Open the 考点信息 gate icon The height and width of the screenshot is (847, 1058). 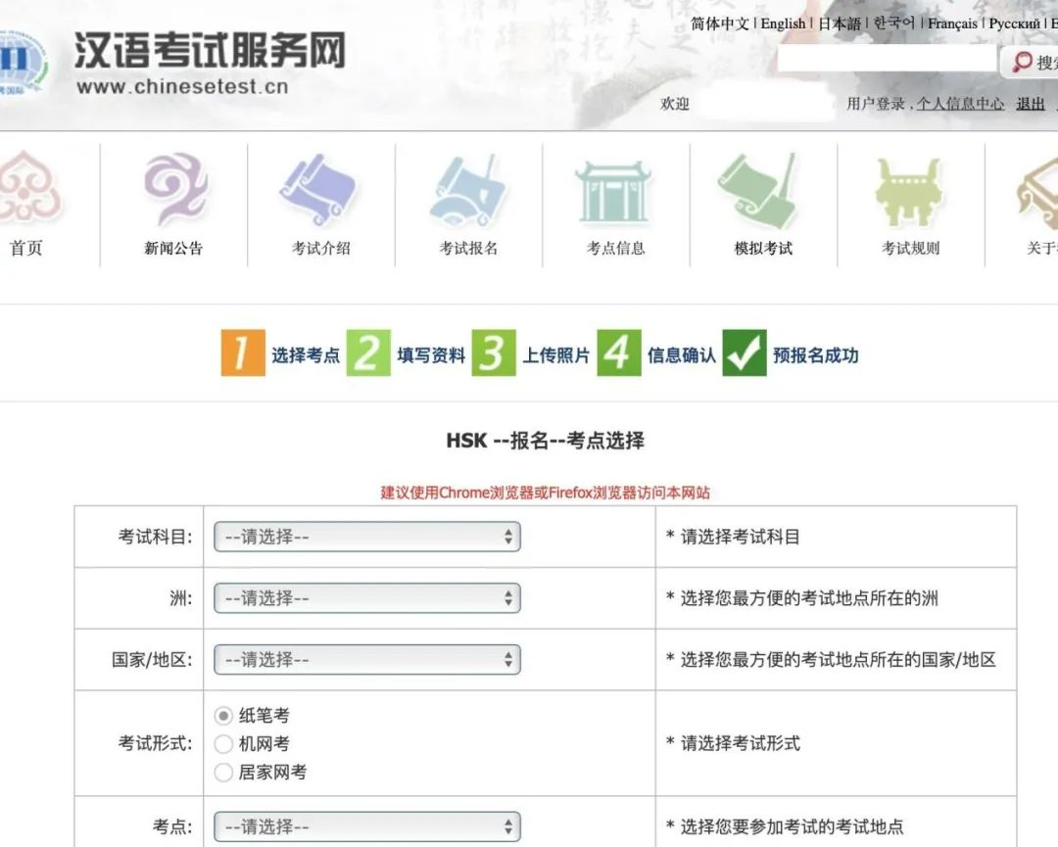(615, 190)
